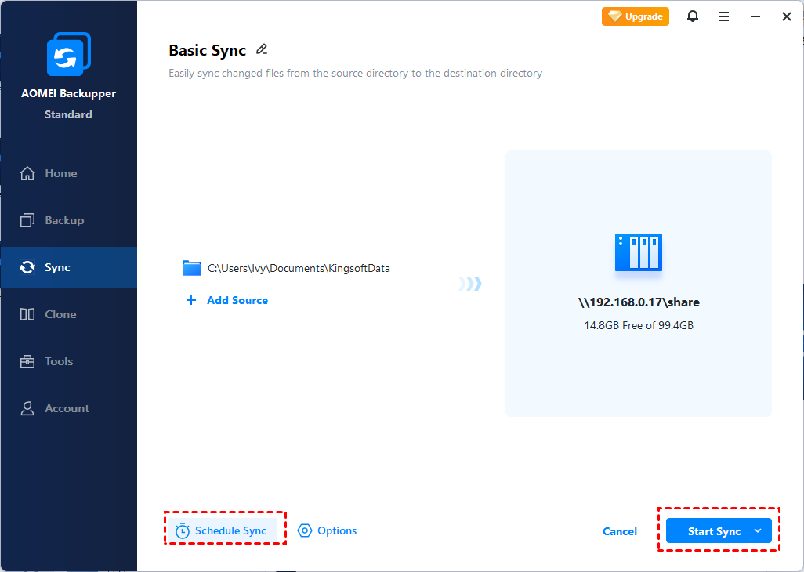Click the KingsoftData source folder icon
The width and height of the screenshot is (804, 572).
pos(192,268)
